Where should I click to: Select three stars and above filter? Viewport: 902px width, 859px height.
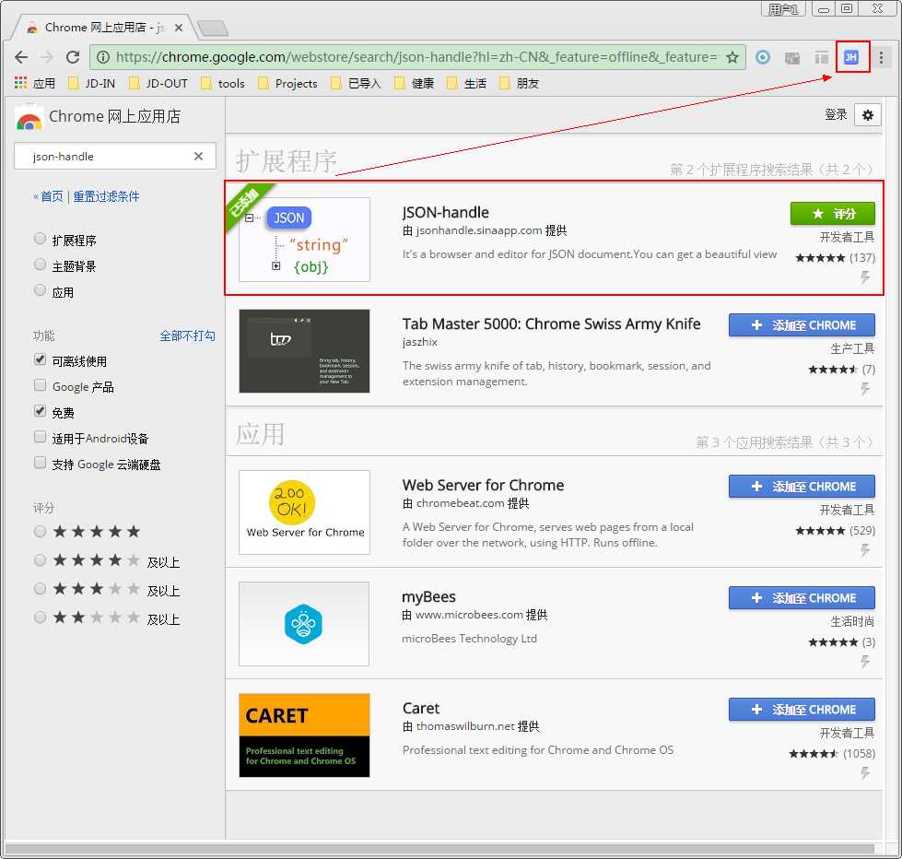[x=40, y=589]
